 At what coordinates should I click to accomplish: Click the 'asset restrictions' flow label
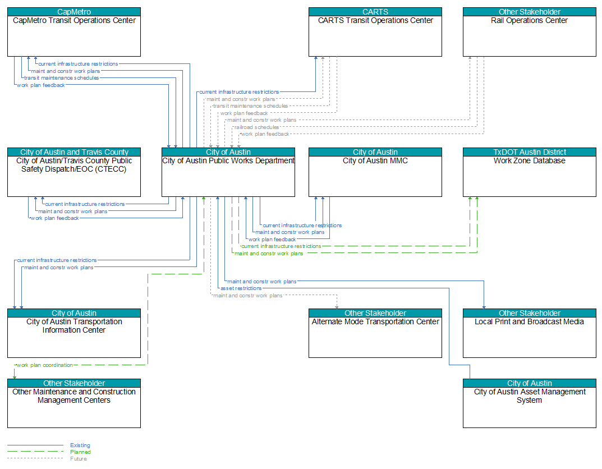click(x=241, y=288)
